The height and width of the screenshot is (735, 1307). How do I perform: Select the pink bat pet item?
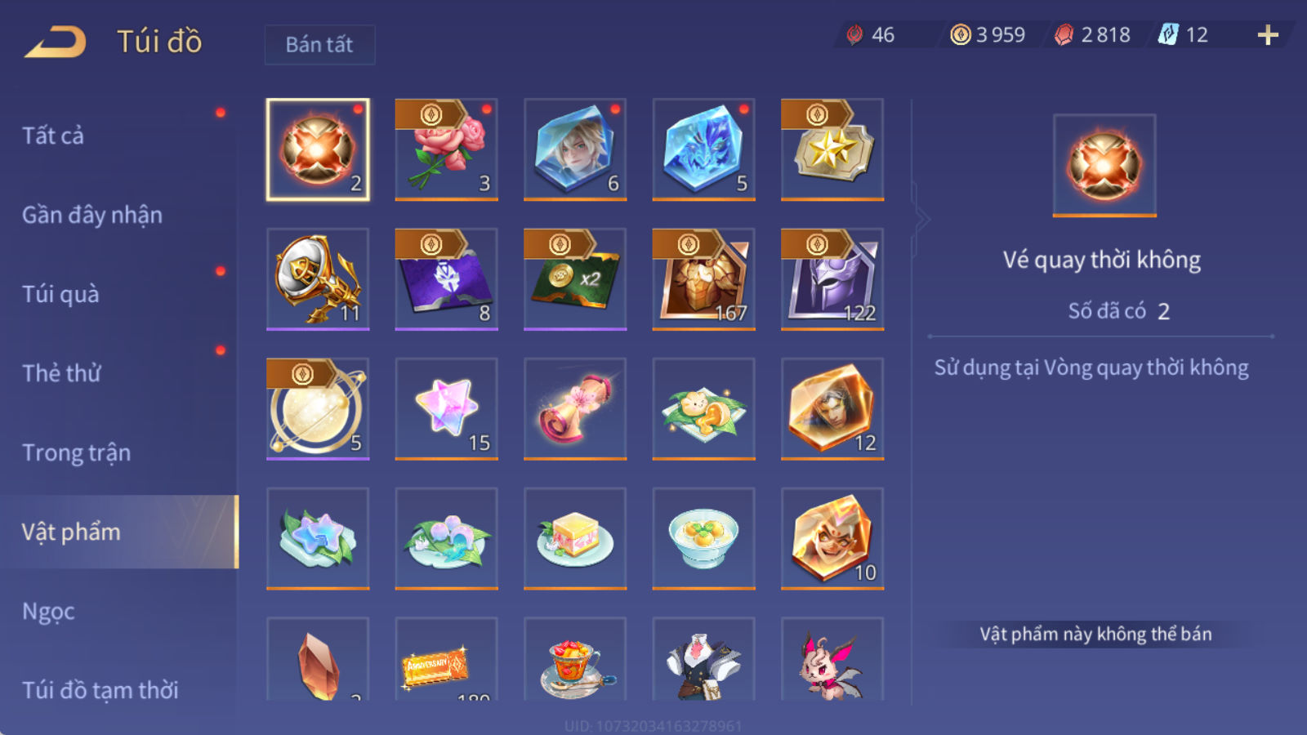click(x=832, y=660)
